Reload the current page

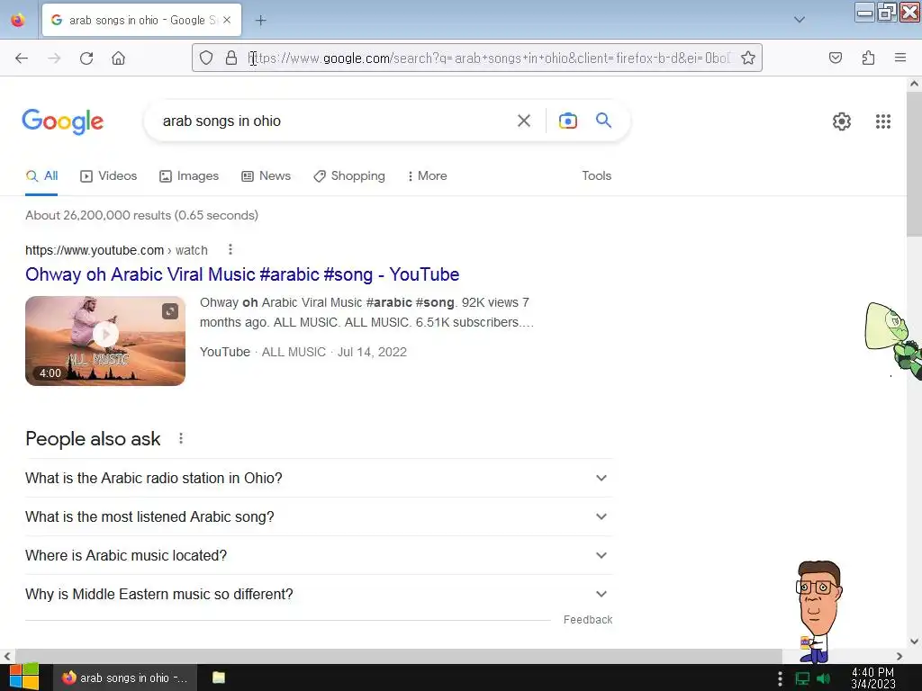point(86,58)
